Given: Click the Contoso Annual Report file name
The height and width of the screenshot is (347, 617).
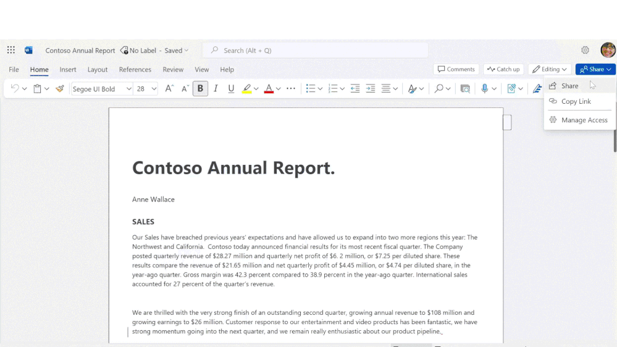Looking at the screenshot, I should click(x=80, y=51).
